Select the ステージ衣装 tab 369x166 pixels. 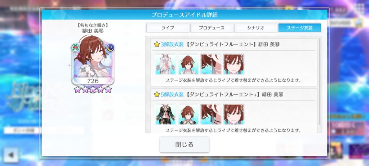point(299,28)
